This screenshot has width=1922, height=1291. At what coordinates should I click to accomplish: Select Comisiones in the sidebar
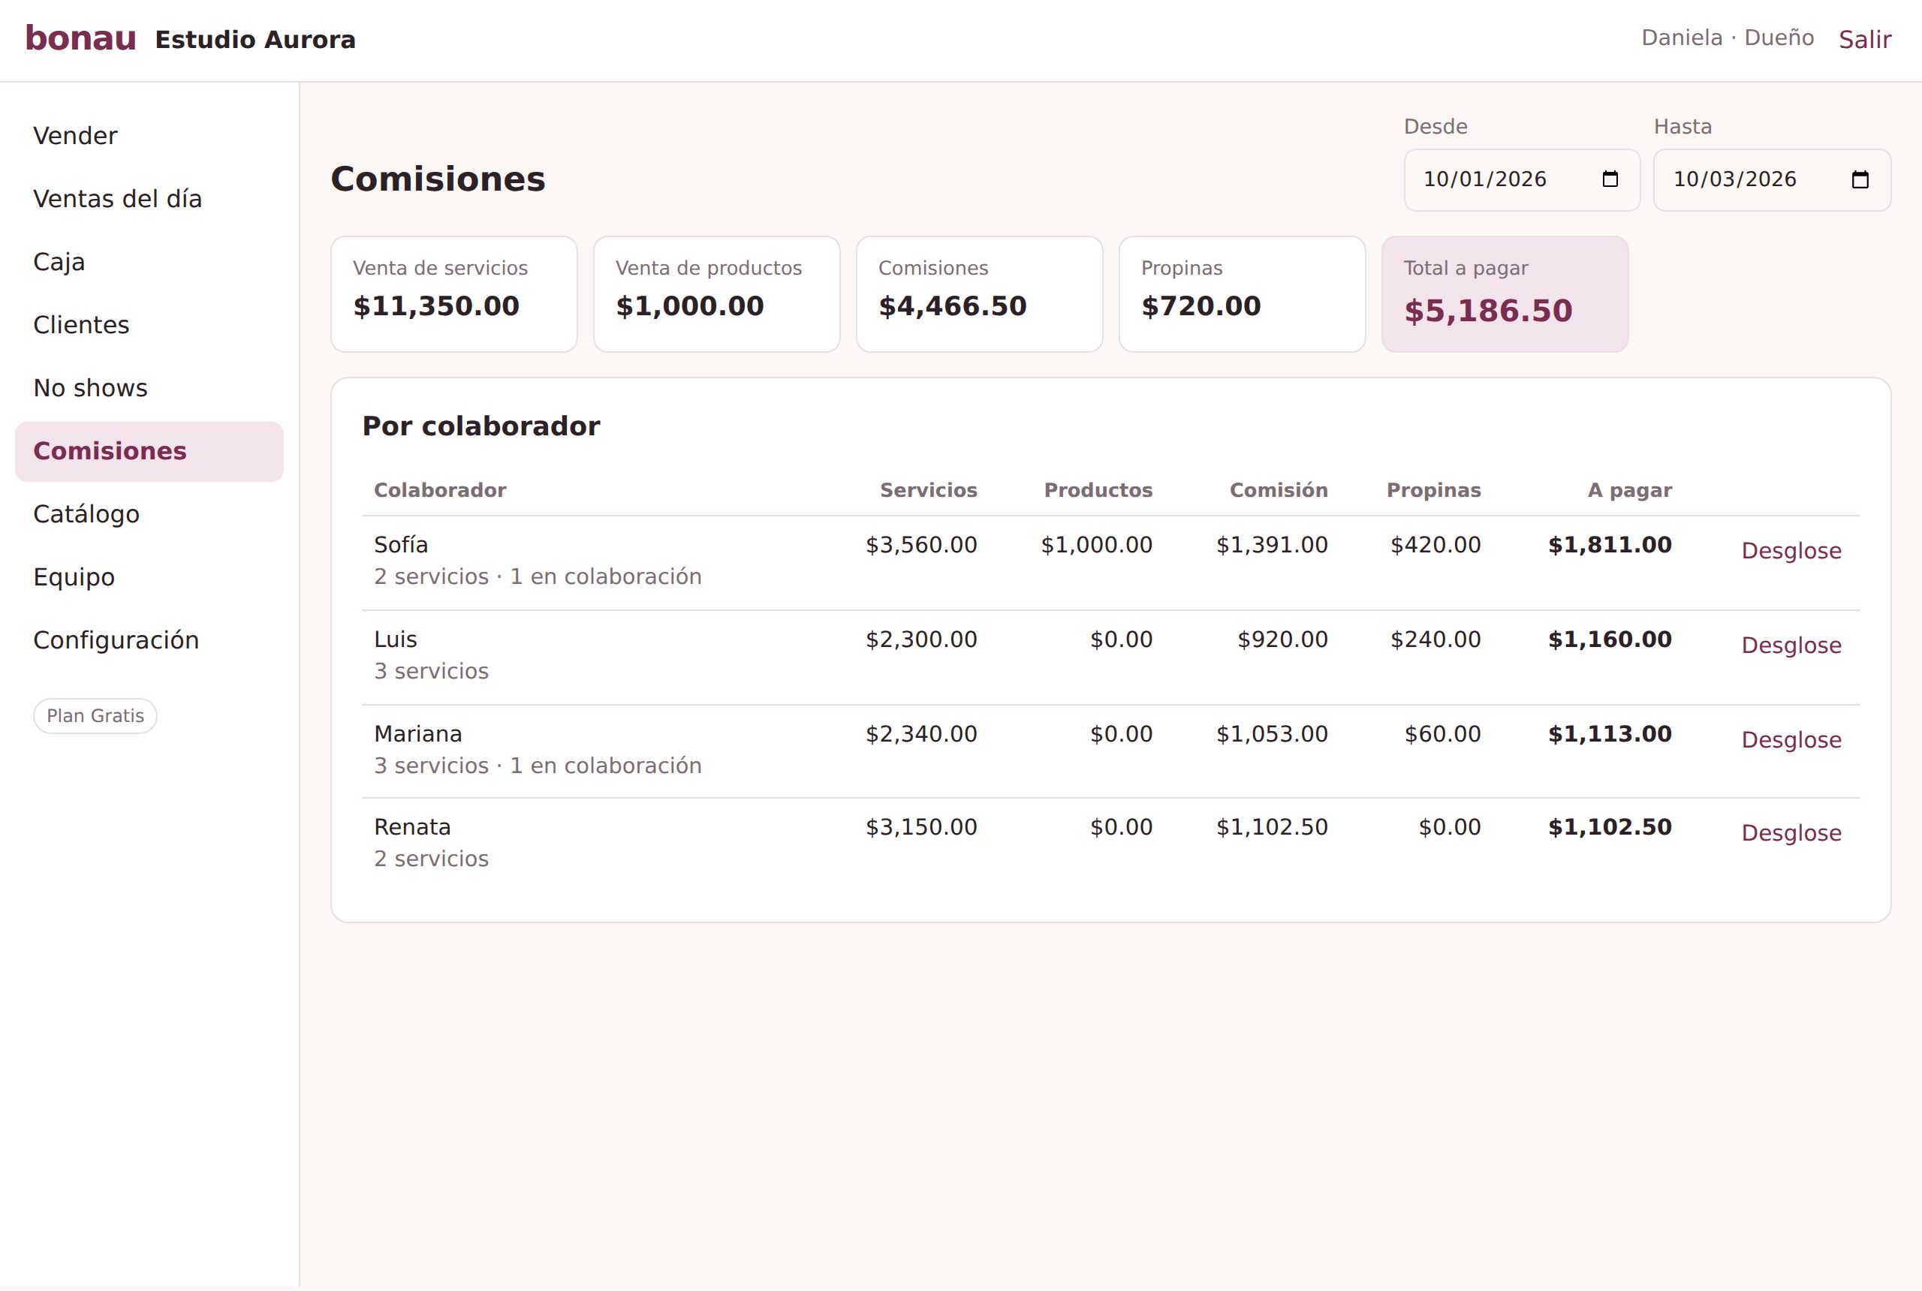(149, 451)
